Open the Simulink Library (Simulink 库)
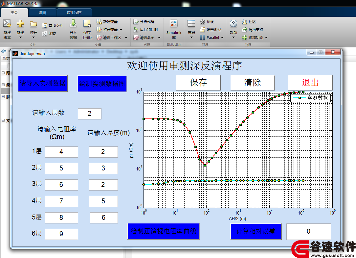Screen dimensions: 356x258 click(174, 29)
